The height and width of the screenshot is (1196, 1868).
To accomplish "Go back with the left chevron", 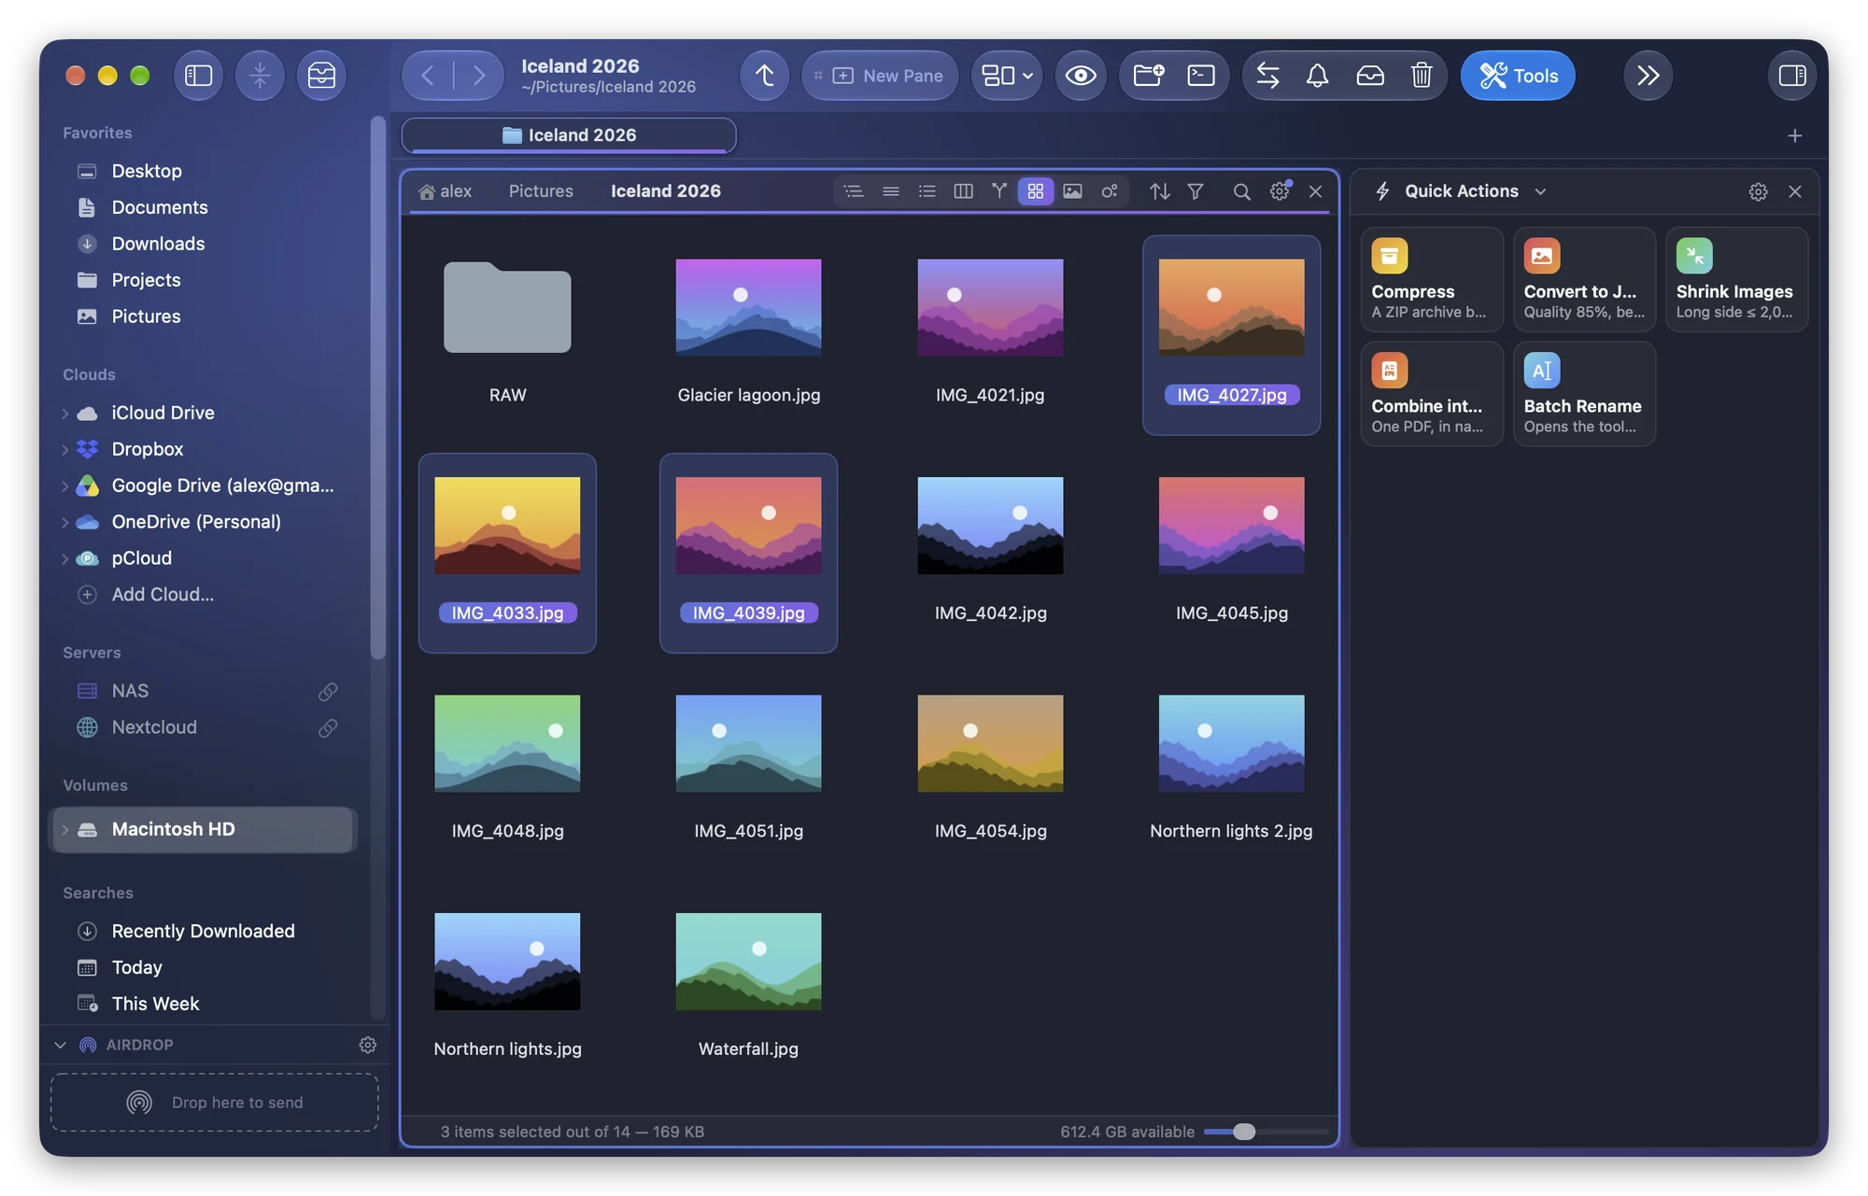I will [428, 76].
